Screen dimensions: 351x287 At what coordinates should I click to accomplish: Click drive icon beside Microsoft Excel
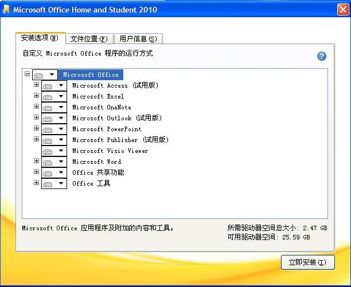pos(48,97)
